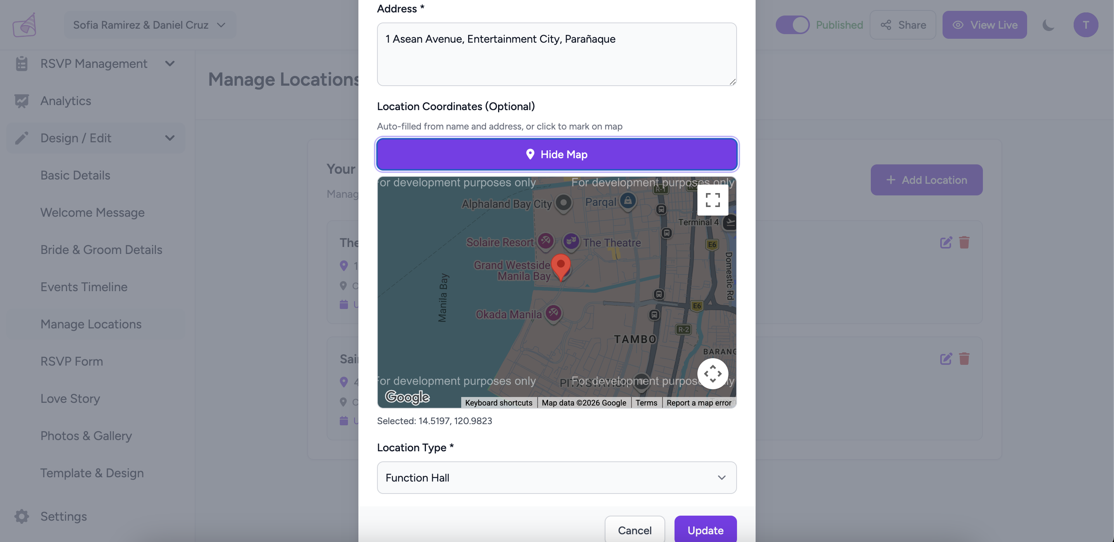The height and width of the screenshot is (542, 1114).
Task: Click bus stop marker near Terminal 4
Action: click(x=666, y=233)
